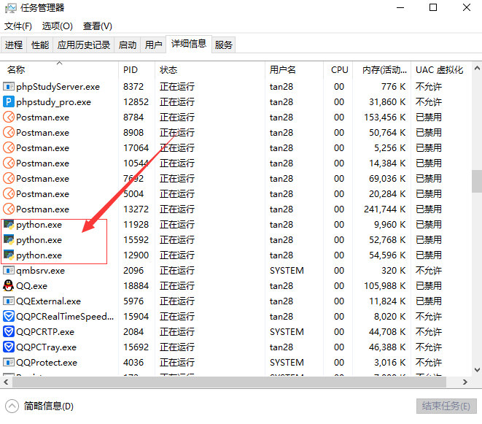
Task: Sort by the 内存(活动... column header
Action: tap(382, 70)
